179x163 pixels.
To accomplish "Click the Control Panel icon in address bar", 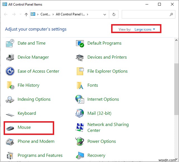I will (x=33, y=14).
